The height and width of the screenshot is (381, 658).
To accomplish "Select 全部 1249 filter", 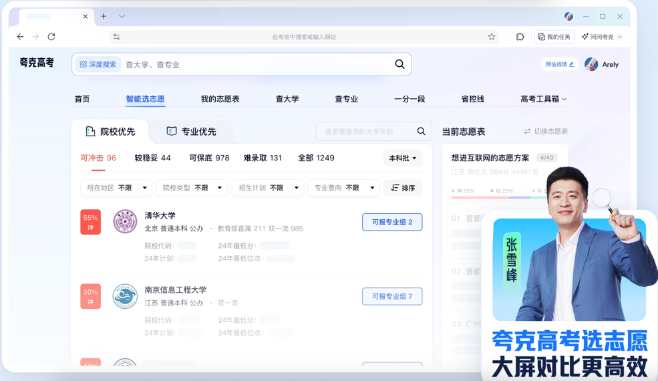I will 316,158.
